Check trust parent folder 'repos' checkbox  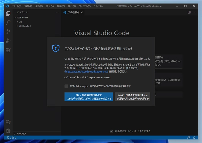pyautogui.click(x=66, y=86)
